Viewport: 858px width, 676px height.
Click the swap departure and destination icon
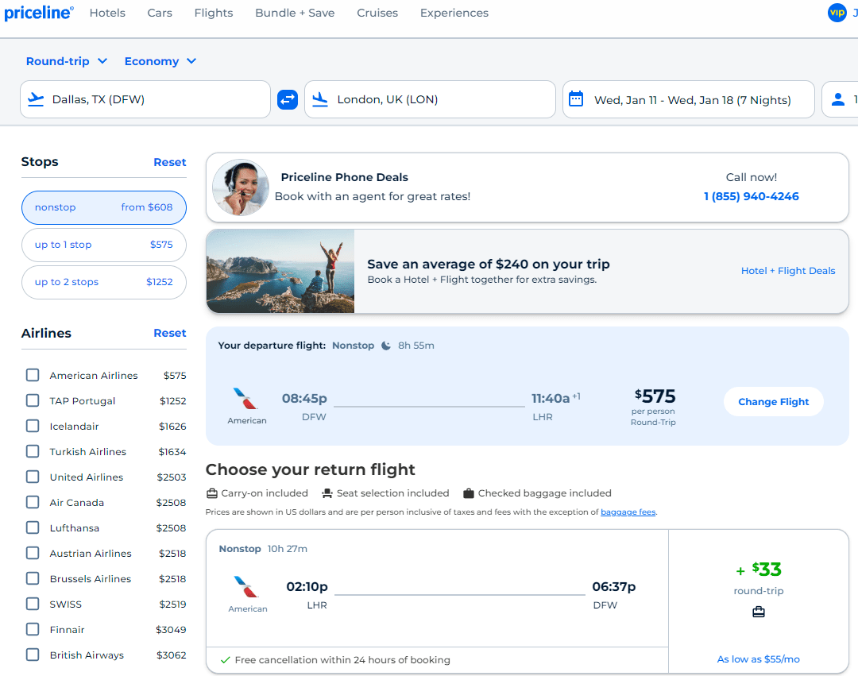pos(287,99)
